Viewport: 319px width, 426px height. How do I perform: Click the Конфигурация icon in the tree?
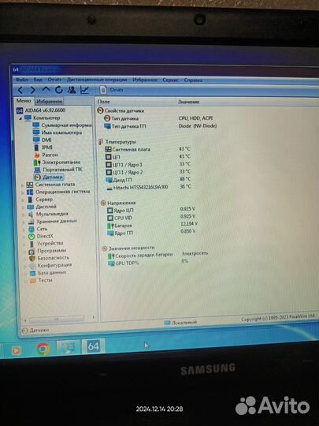pos(32,265)
